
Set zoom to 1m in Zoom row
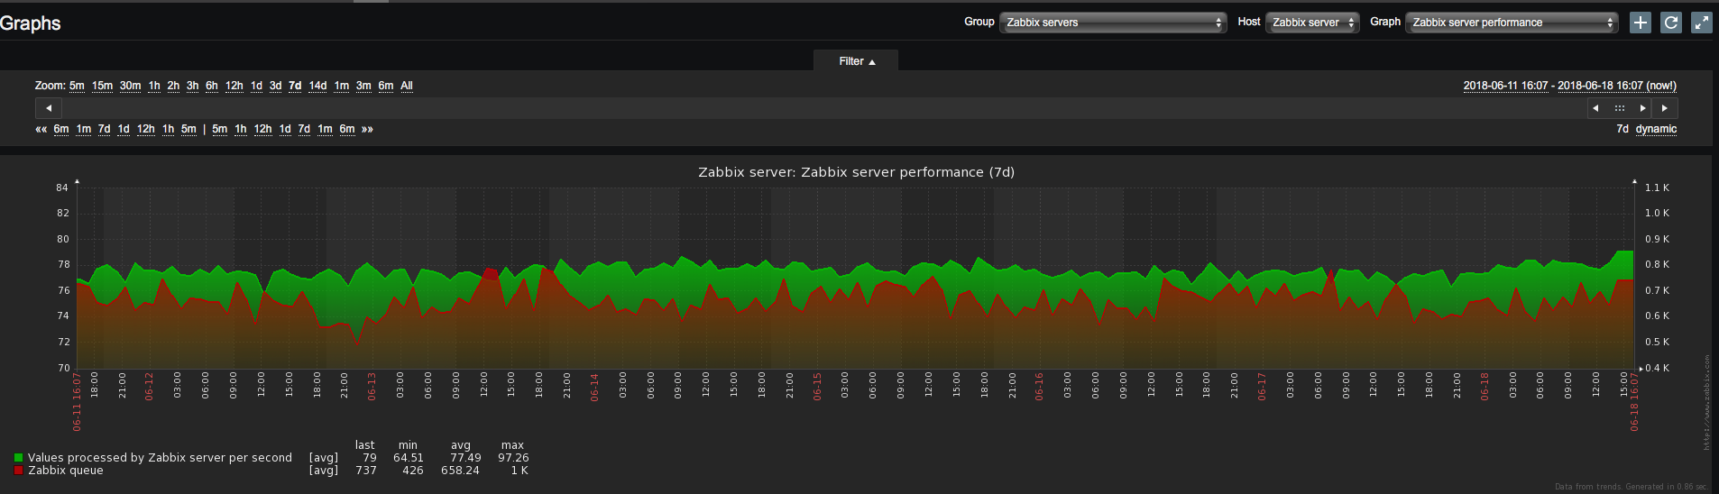click(341, 86)
